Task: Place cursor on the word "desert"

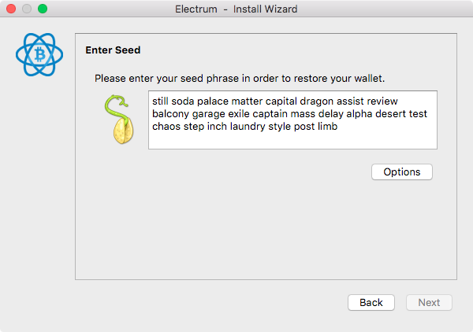Action: coord(391,114)
